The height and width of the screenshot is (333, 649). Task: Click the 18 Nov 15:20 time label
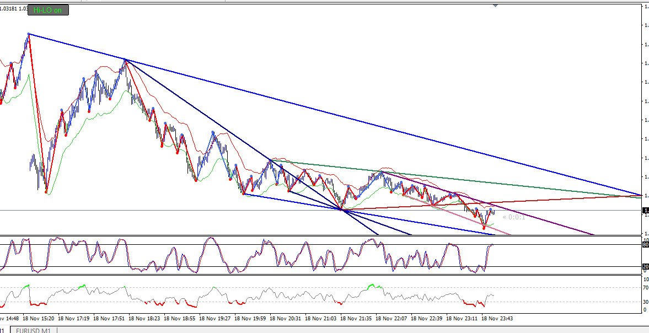38,319
